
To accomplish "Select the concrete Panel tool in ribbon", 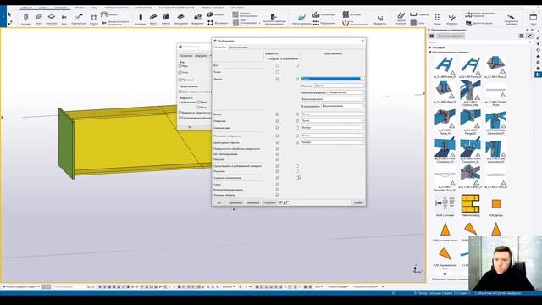I will 166,19.
